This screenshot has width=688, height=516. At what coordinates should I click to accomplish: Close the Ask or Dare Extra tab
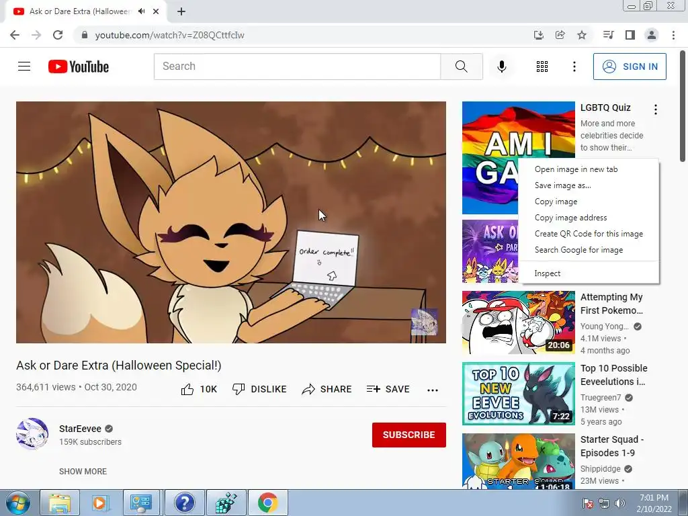(156, 11)
